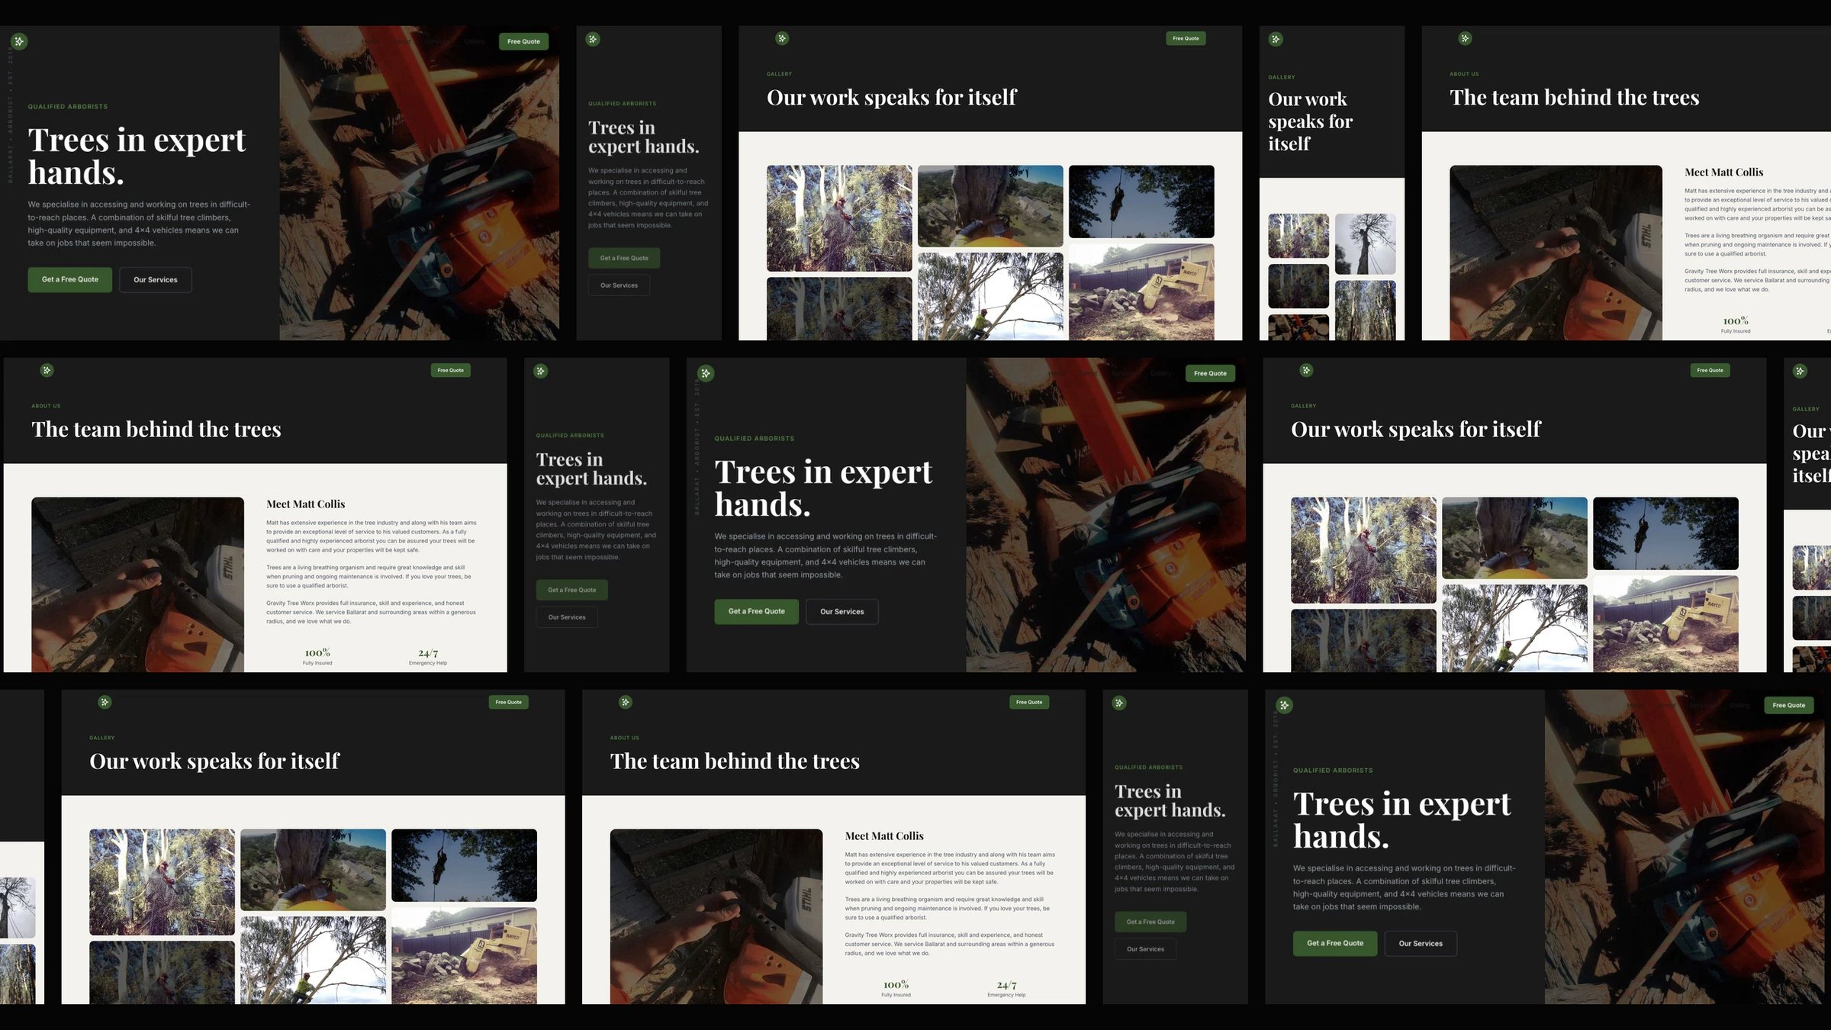Screen dimensions: 1831x1030
Task: Click the logo icon in top-row desktop gallery mockup
Action: point(782,38)
